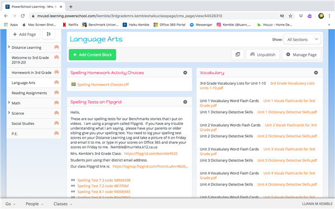
Task: Toggle publish icon for Social Studies
Action: (56, 123)
